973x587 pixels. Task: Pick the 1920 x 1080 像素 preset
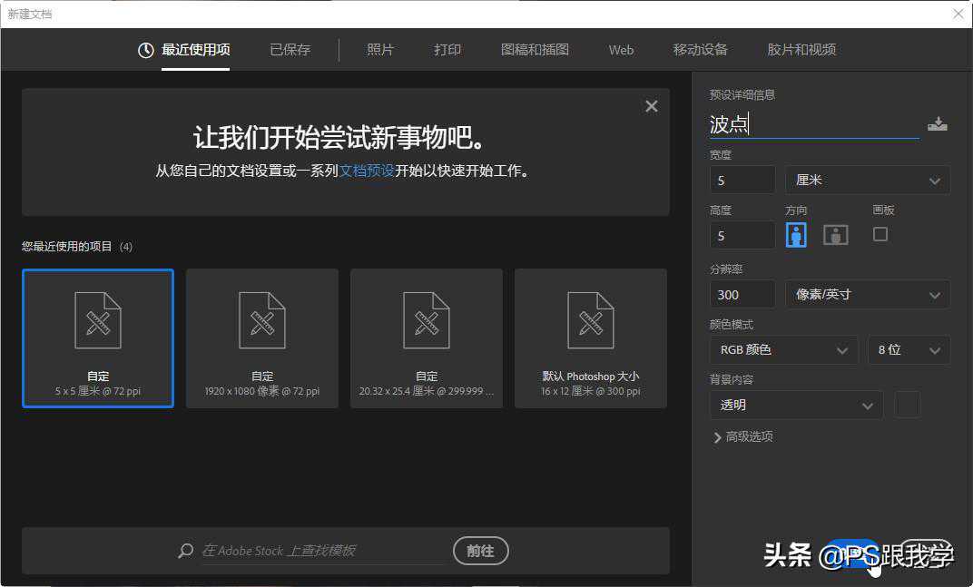coord(262,338)
